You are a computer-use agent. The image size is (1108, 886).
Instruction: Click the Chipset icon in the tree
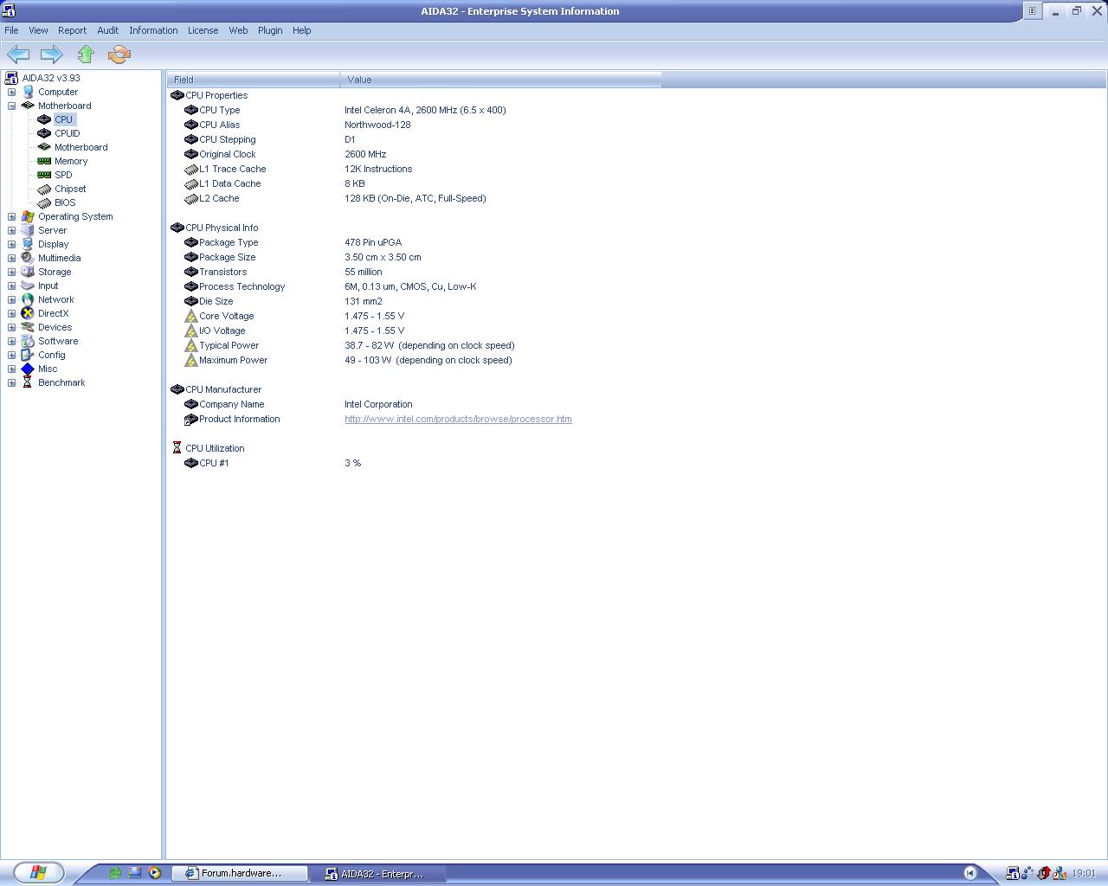[x=44, y=189]
